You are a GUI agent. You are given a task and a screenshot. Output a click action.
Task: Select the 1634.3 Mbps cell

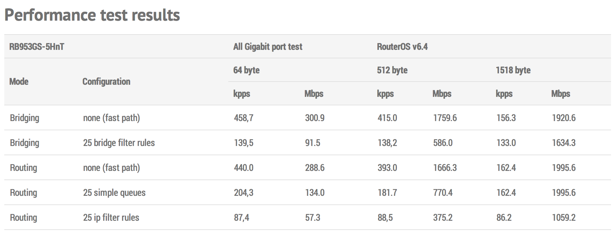click(563, 143)
